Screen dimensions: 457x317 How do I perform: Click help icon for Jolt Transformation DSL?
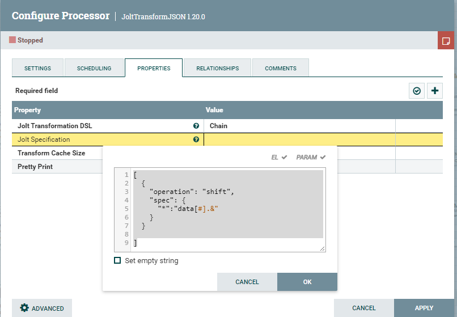pyautogui.click(x=196, y=126)
